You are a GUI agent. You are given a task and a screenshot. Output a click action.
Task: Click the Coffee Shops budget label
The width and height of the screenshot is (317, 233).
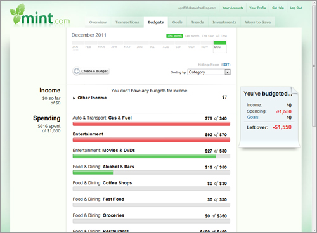point(102,183)
